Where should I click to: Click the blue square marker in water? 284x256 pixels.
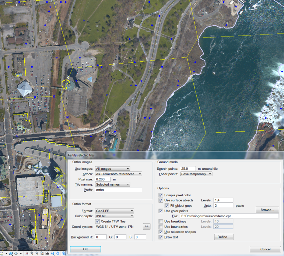tap(267, 105)
